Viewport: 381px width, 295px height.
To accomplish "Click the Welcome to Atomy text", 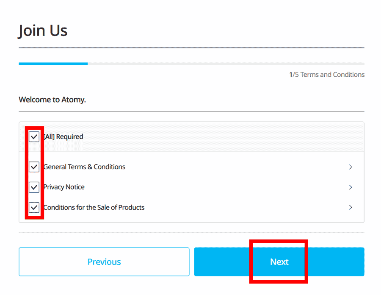I will pos(52,99).
